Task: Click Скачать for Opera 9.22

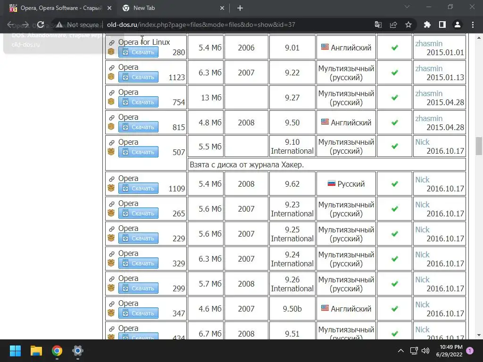Action: 138,77
